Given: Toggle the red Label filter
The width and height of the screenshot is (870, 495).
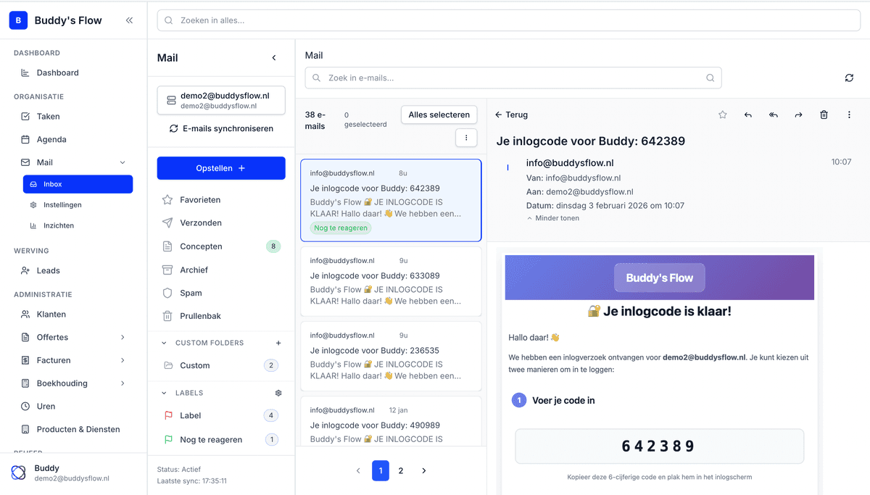Looking at the screenshot, I should tap(191, 415).
